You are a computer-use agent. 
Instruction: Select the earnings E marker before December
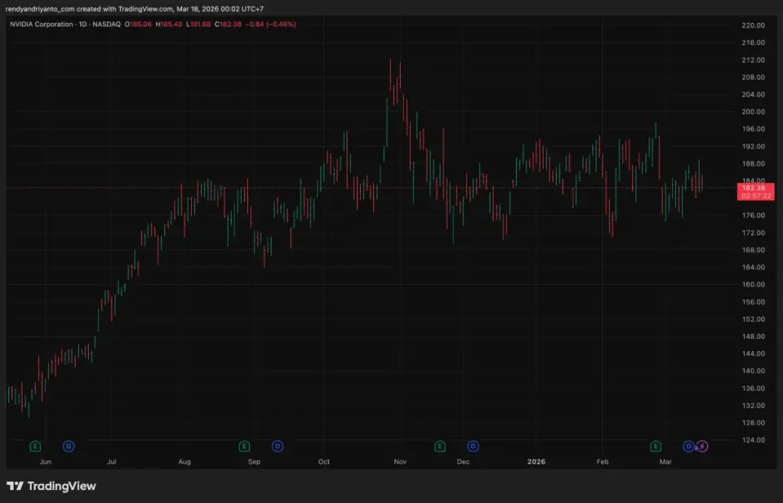click(x=440, y=446)
